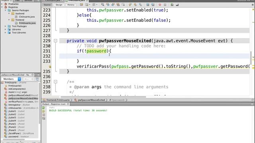
Task: Select verificarPass method in the Navigator
Action: [23, 102]
